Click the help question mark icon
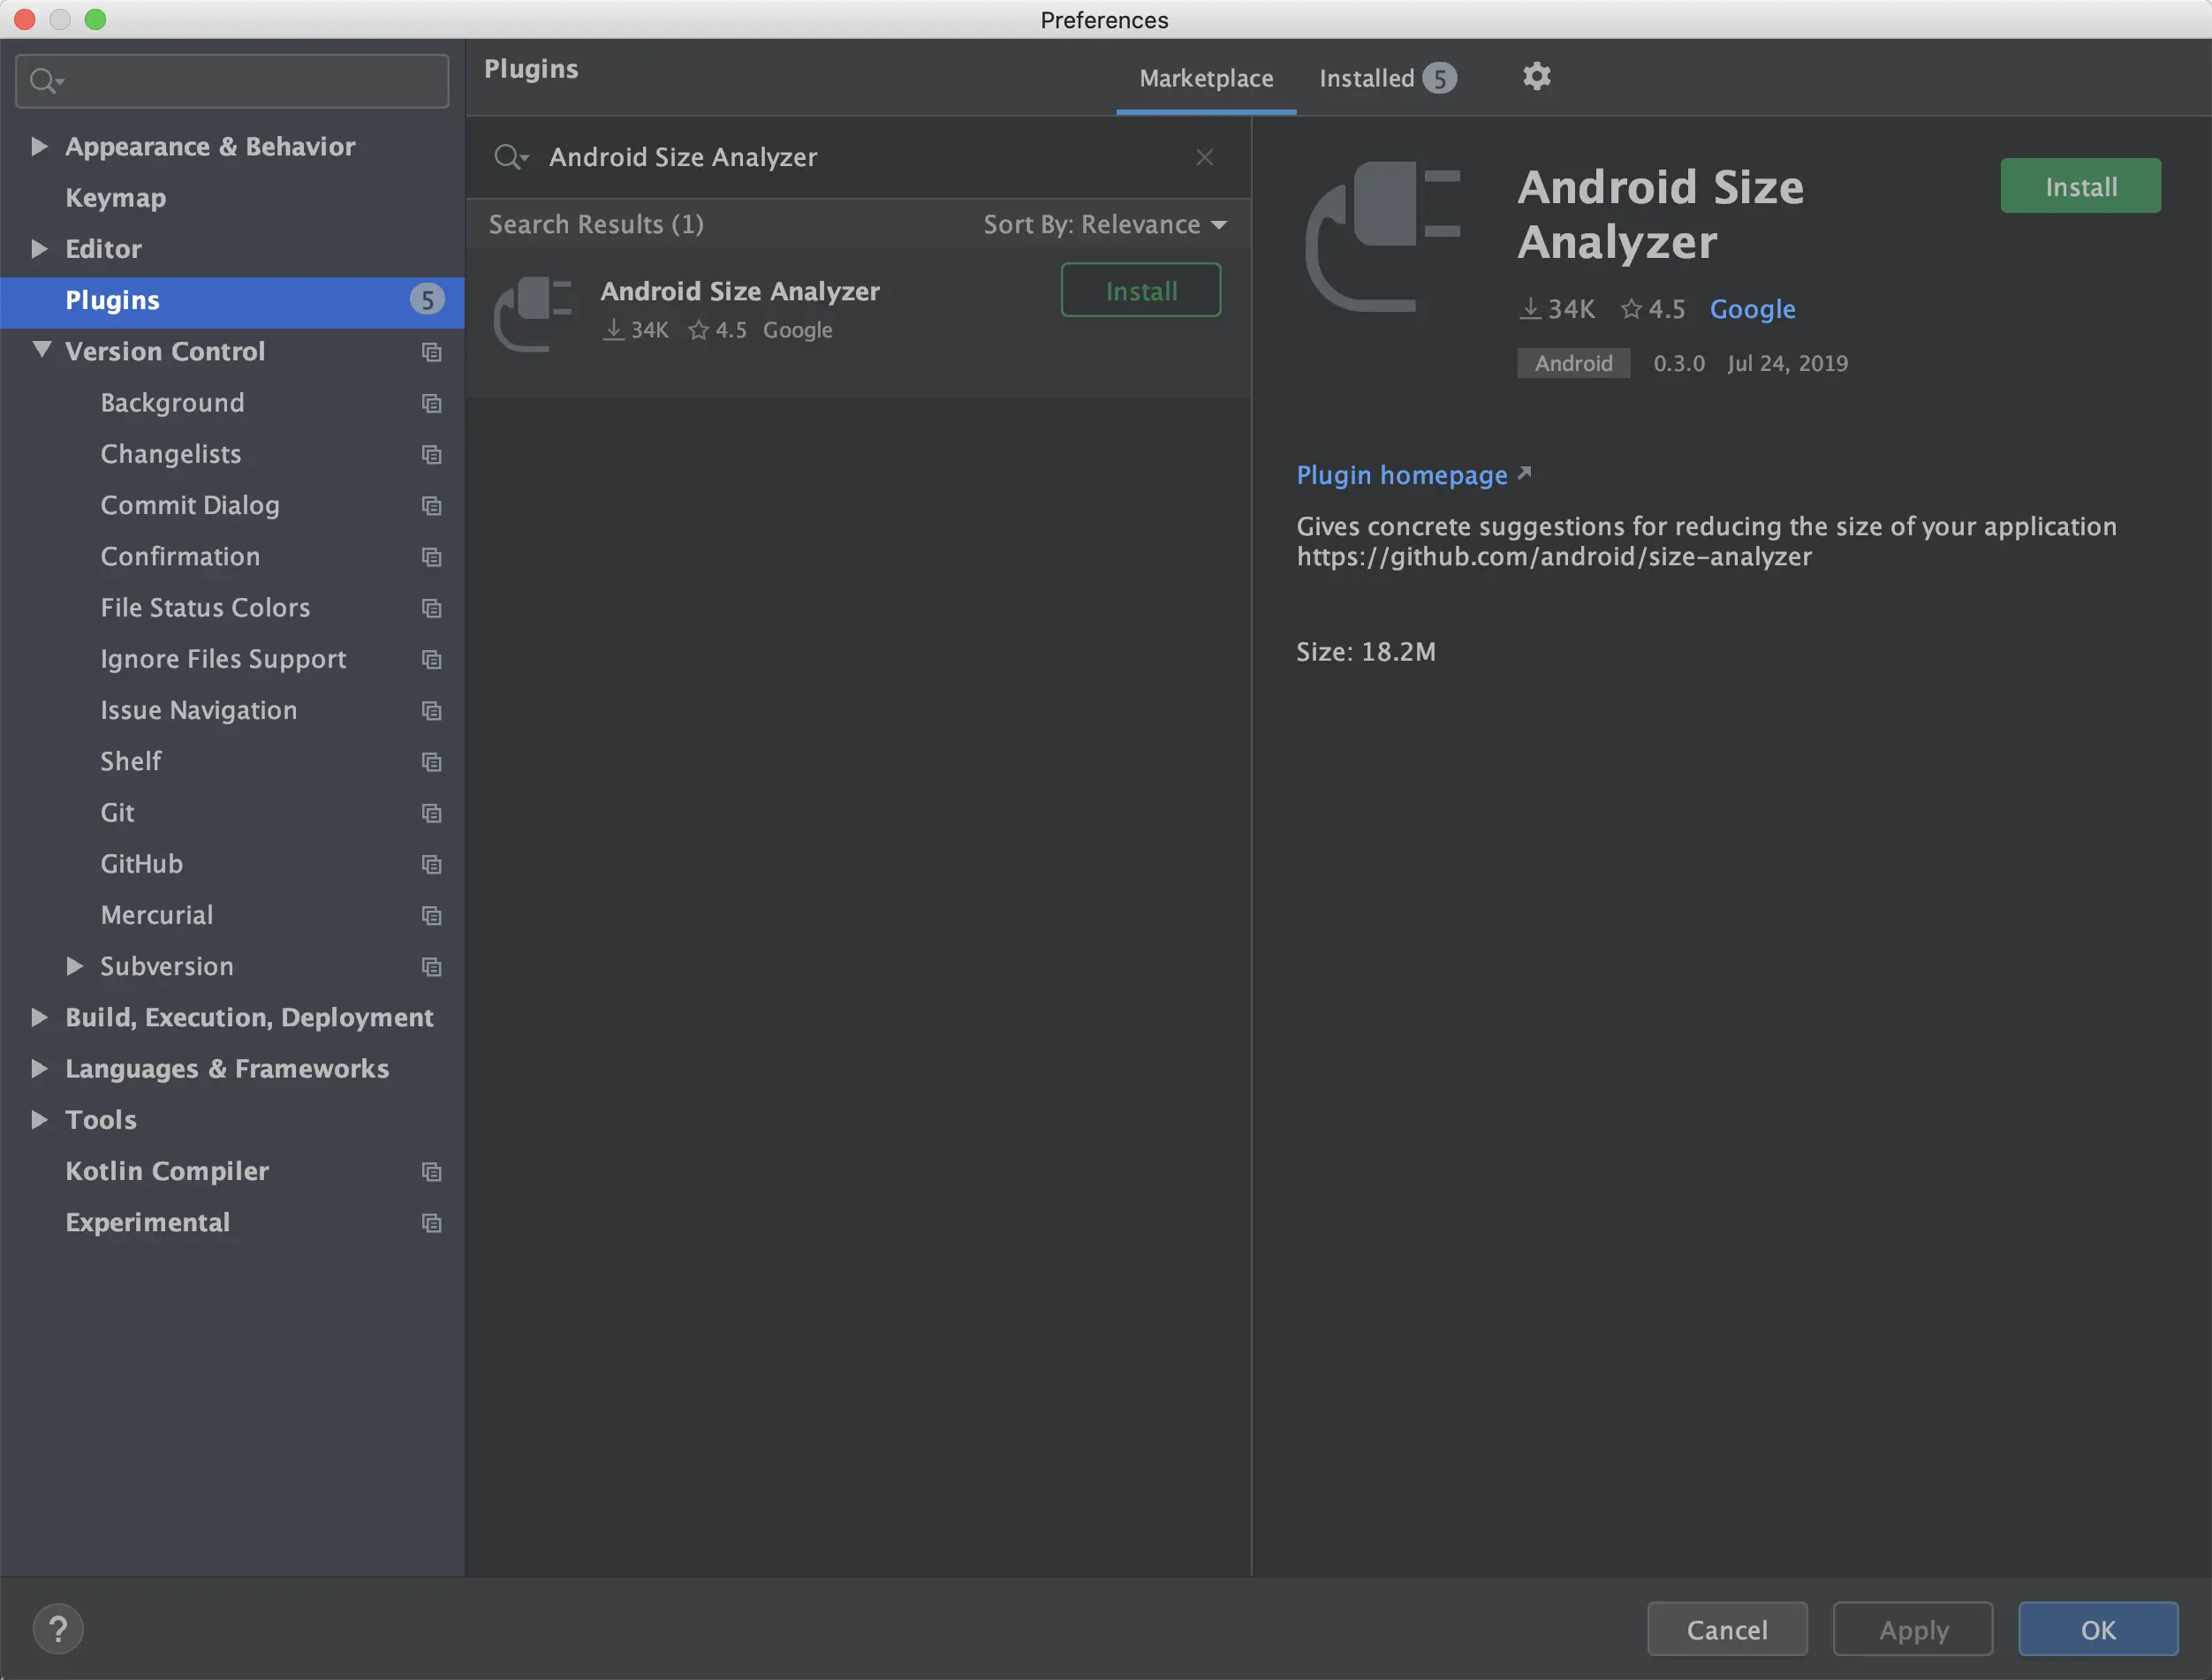The image size is (2212, 1680). [x=59, y=1628]
